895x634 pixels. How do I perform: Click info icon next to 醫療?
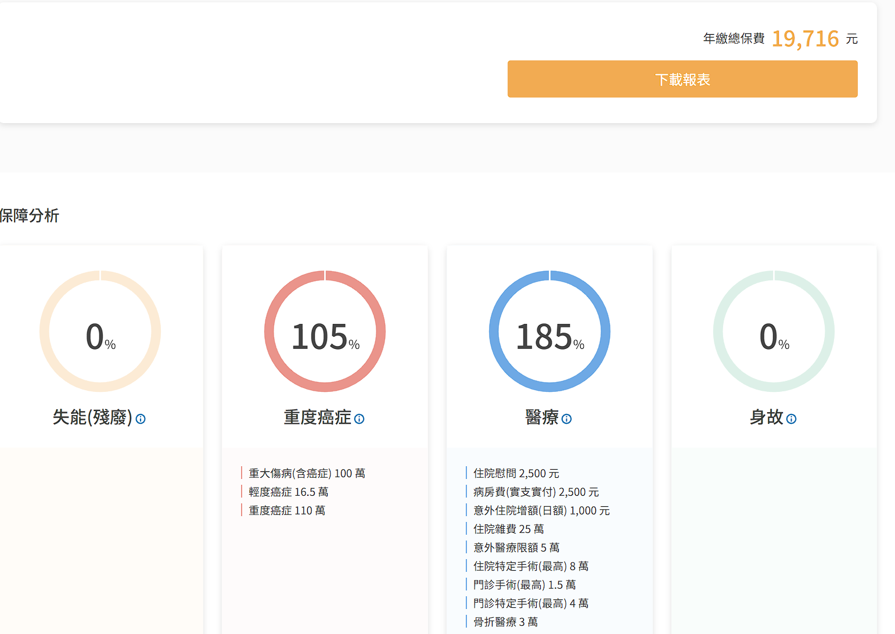566,419
